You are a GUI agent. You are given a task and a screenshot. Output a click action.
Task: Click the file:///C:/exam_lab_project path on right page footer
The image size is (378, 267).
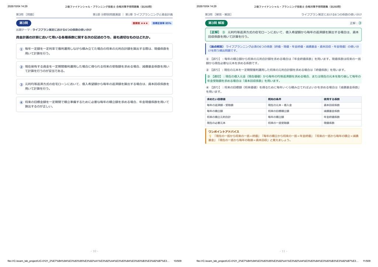coord(278,261)
